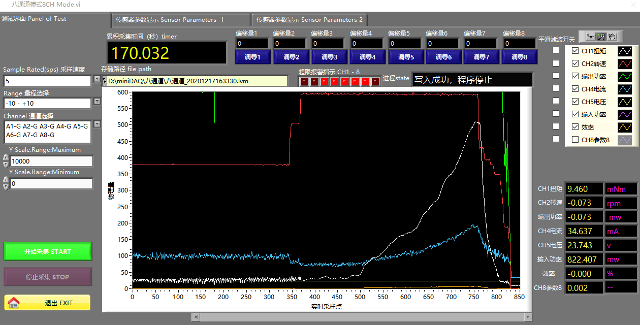Click the 输出功率 green plot color swatch
640x325 pixels.
click(x=625, y=76)
